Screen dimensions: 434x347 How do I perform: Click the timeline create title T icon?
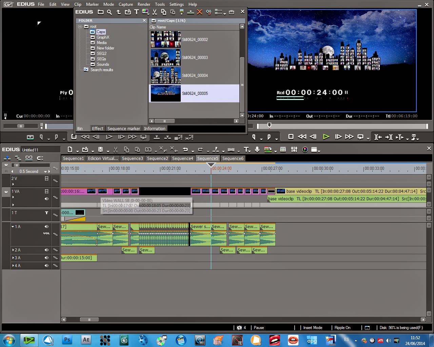pyautogui.click(x=246, y=149)
